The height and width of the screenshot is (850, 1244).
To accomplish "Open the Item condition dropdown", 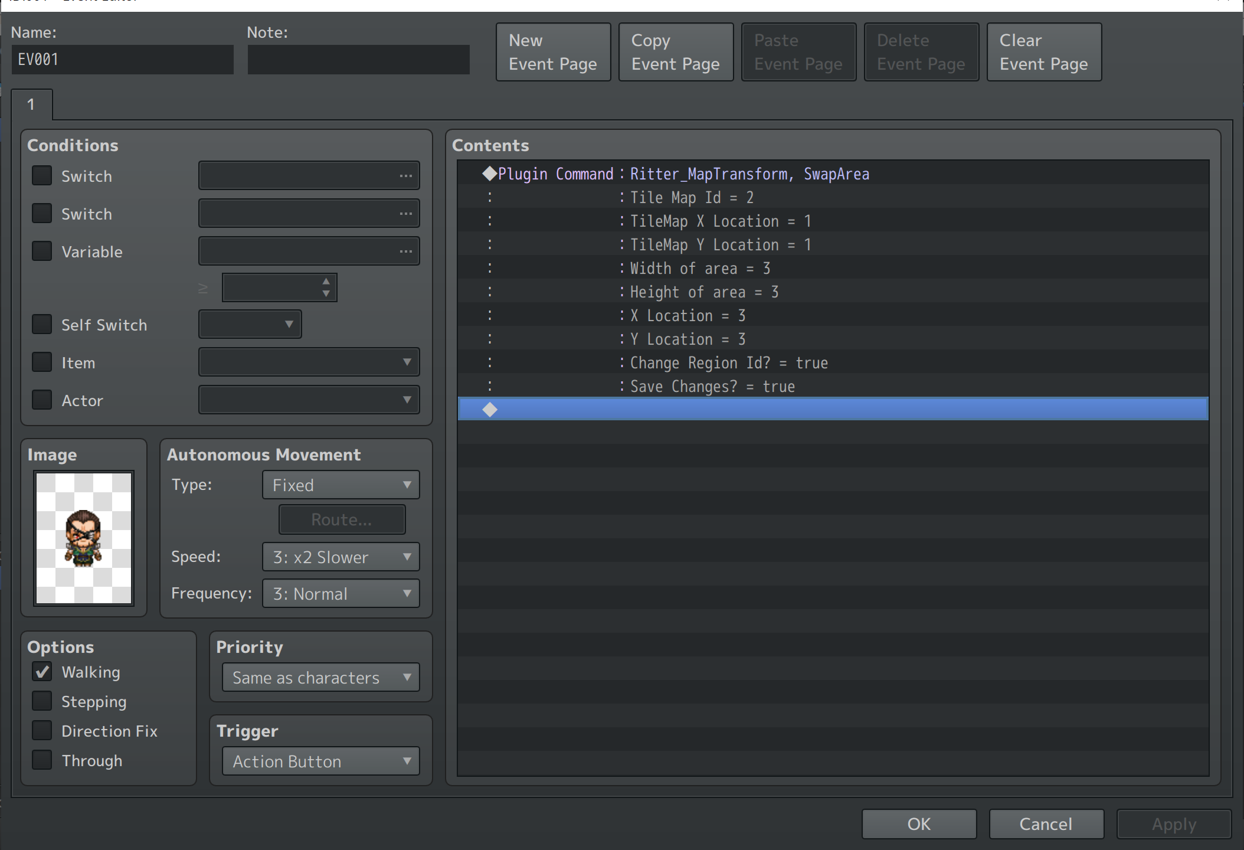I will (309, 362).
